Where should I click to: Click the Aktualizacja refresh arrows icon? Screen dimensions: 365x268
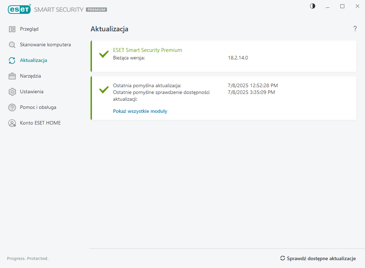pos(12,61)
